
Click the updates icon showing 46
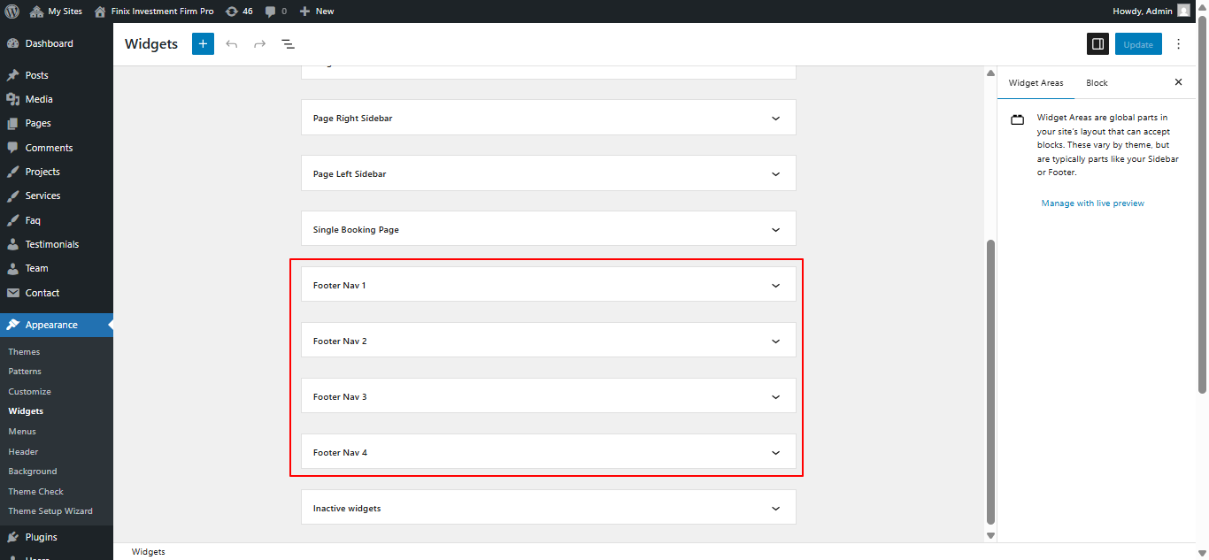coord(235,11)
